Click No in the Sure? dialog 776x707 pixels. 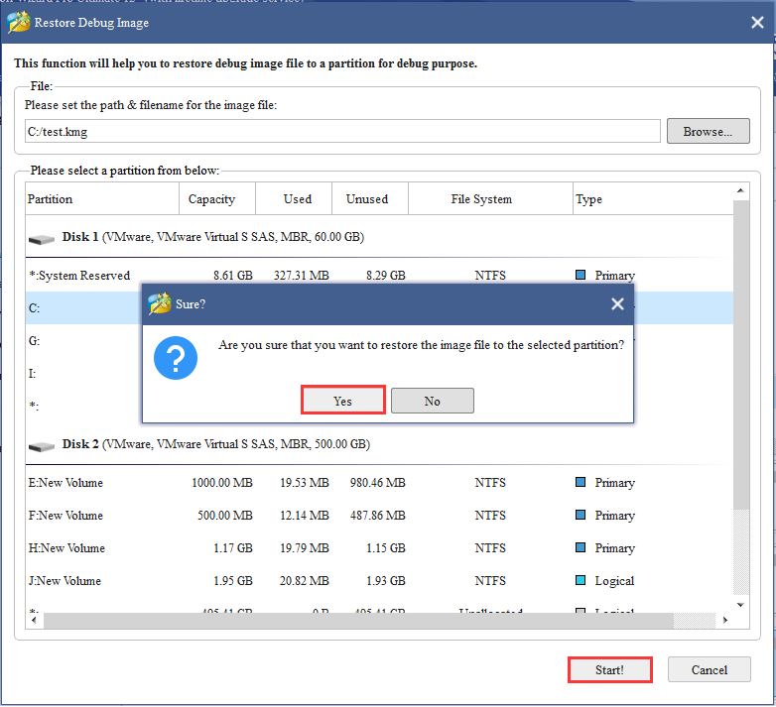(x=432, y=401)
